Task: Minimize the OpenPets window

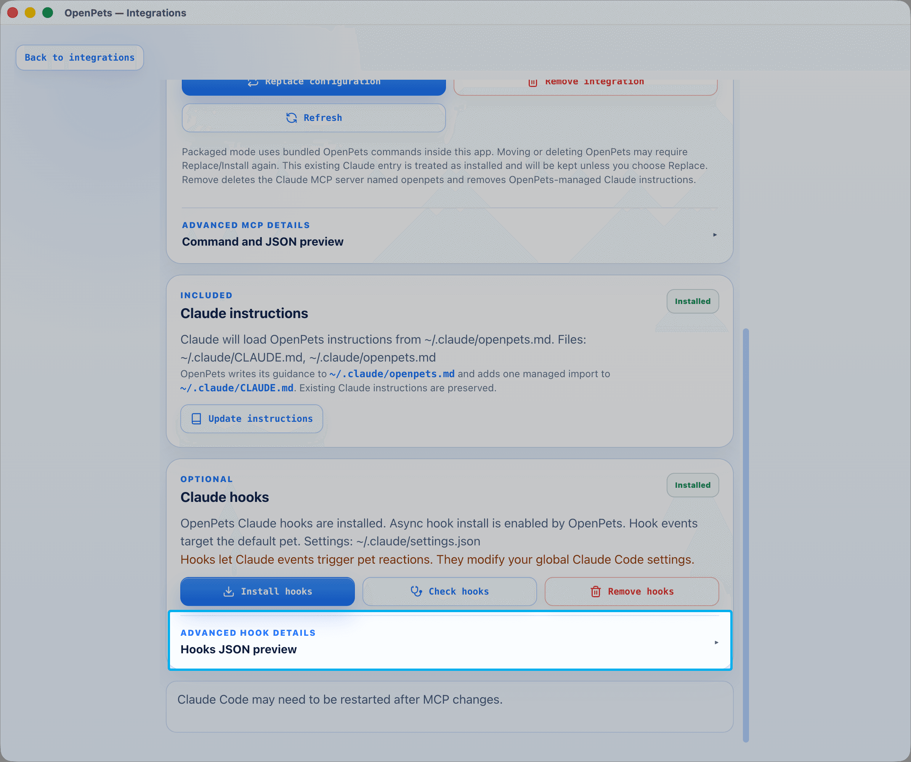Action: [30, 13]
